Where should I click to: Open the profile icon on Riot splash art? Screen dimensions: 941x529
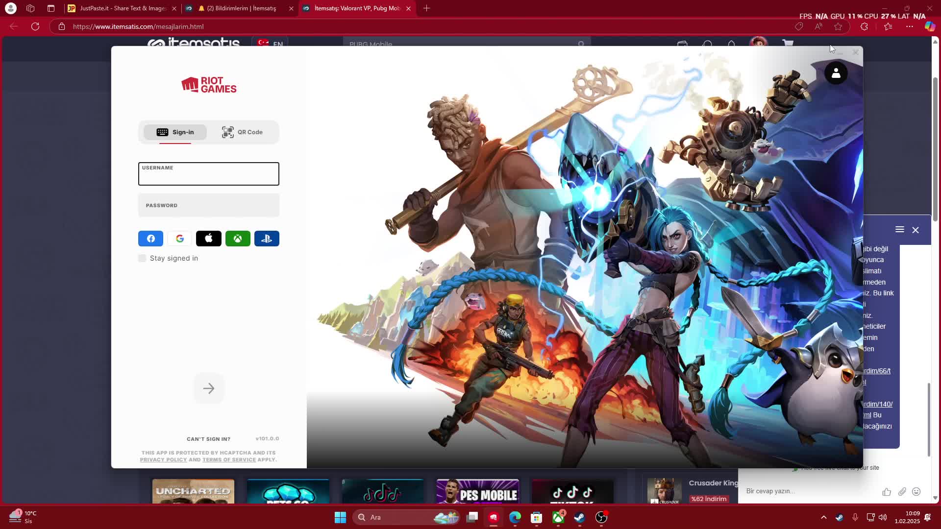click(836, 73)
